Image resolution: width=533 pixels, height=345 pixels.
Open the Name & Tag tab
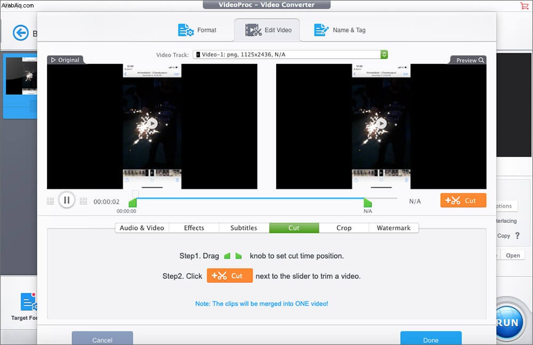[x=340, y=30]
